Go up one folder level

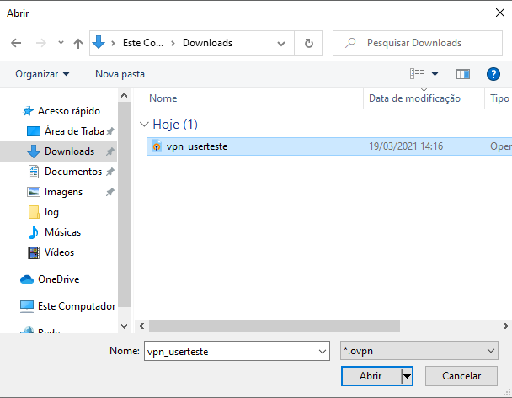[78, 43]
